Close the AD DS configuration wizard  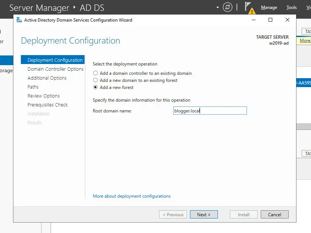coord(287,20)
